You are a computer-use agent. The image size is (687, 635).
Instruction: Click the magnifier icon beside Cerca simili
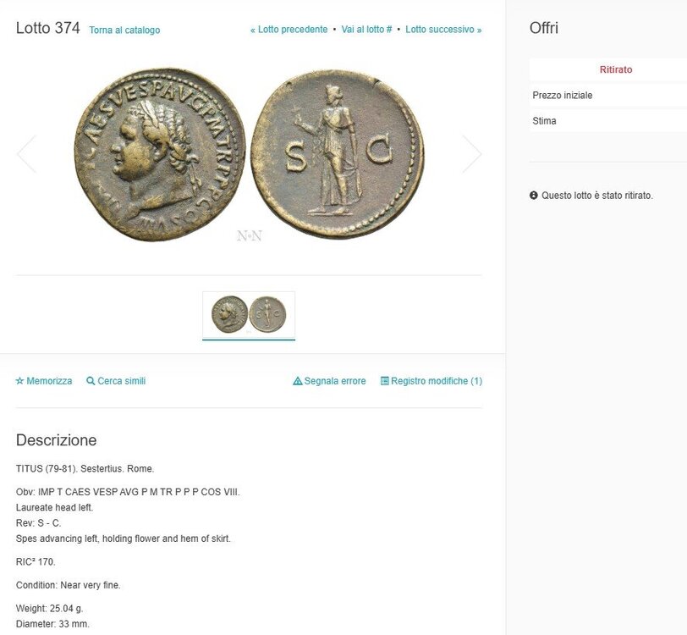[91, 381]
